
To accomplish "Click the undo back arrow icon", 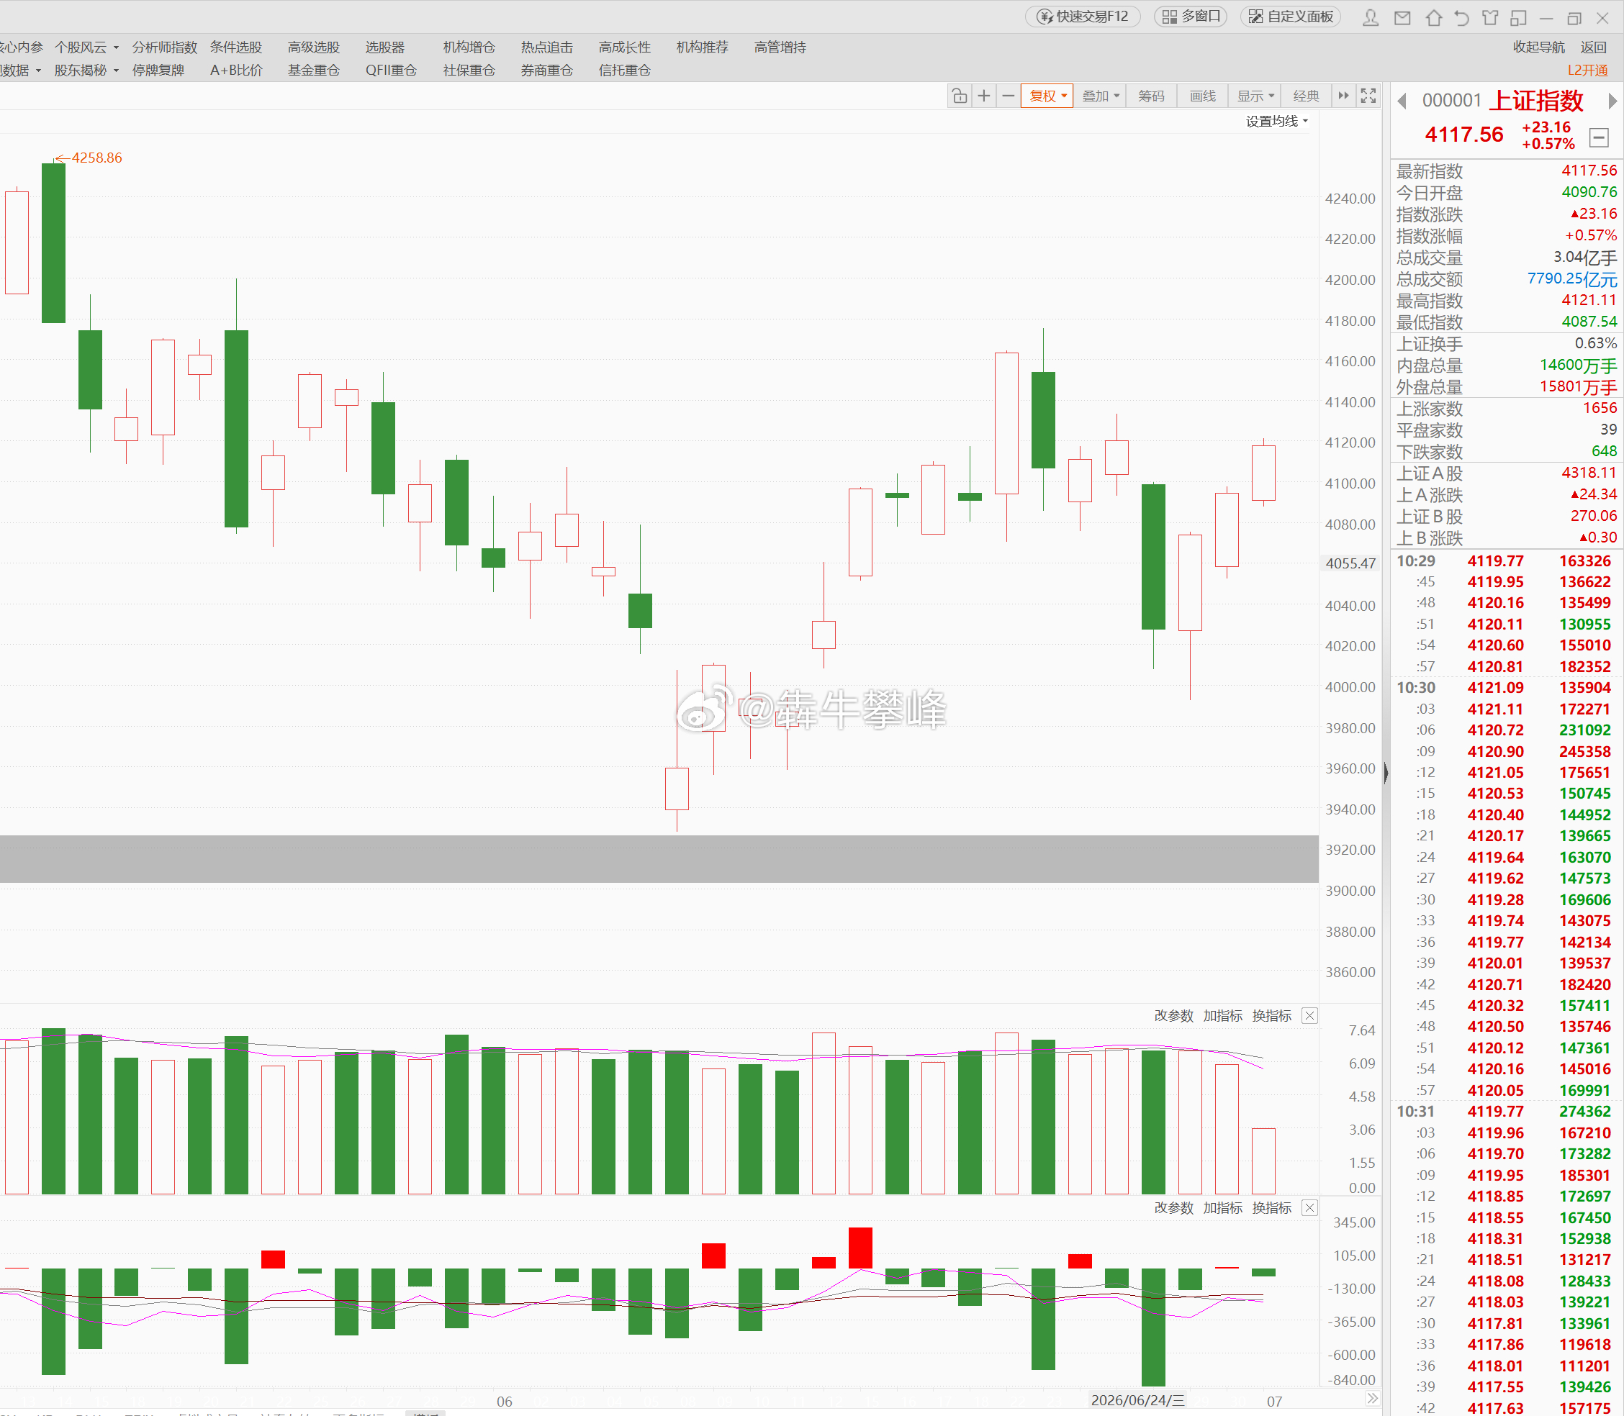I will click(x=1461, y=17).
